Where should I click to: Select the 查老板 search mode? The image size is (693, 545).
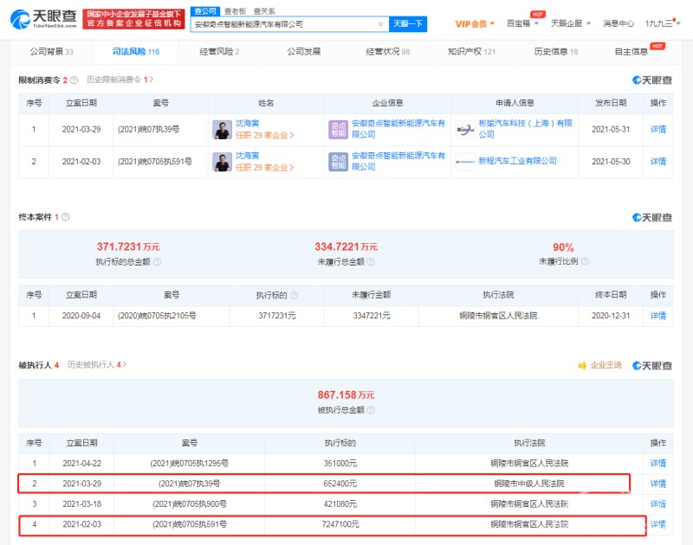[234, 10]
